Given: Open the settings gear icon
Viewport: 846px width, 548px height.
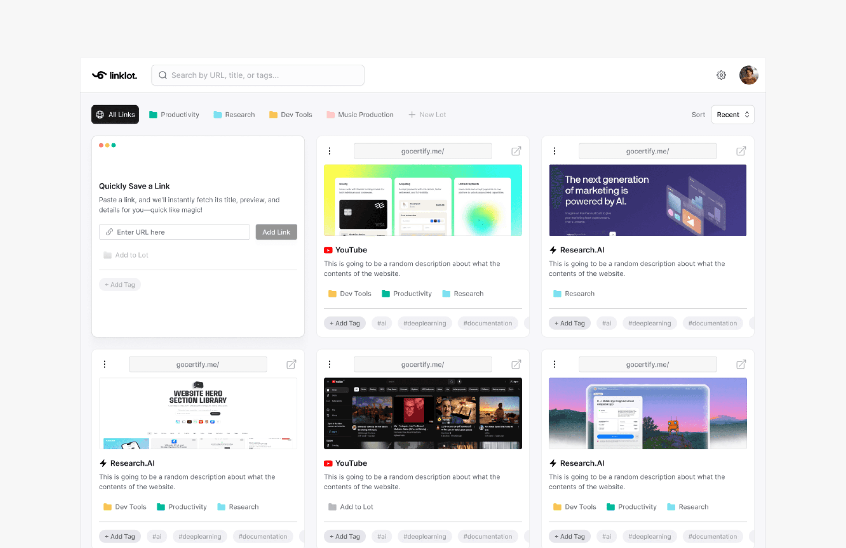Looking at the screenshot, I should click(x=721, y=75).
